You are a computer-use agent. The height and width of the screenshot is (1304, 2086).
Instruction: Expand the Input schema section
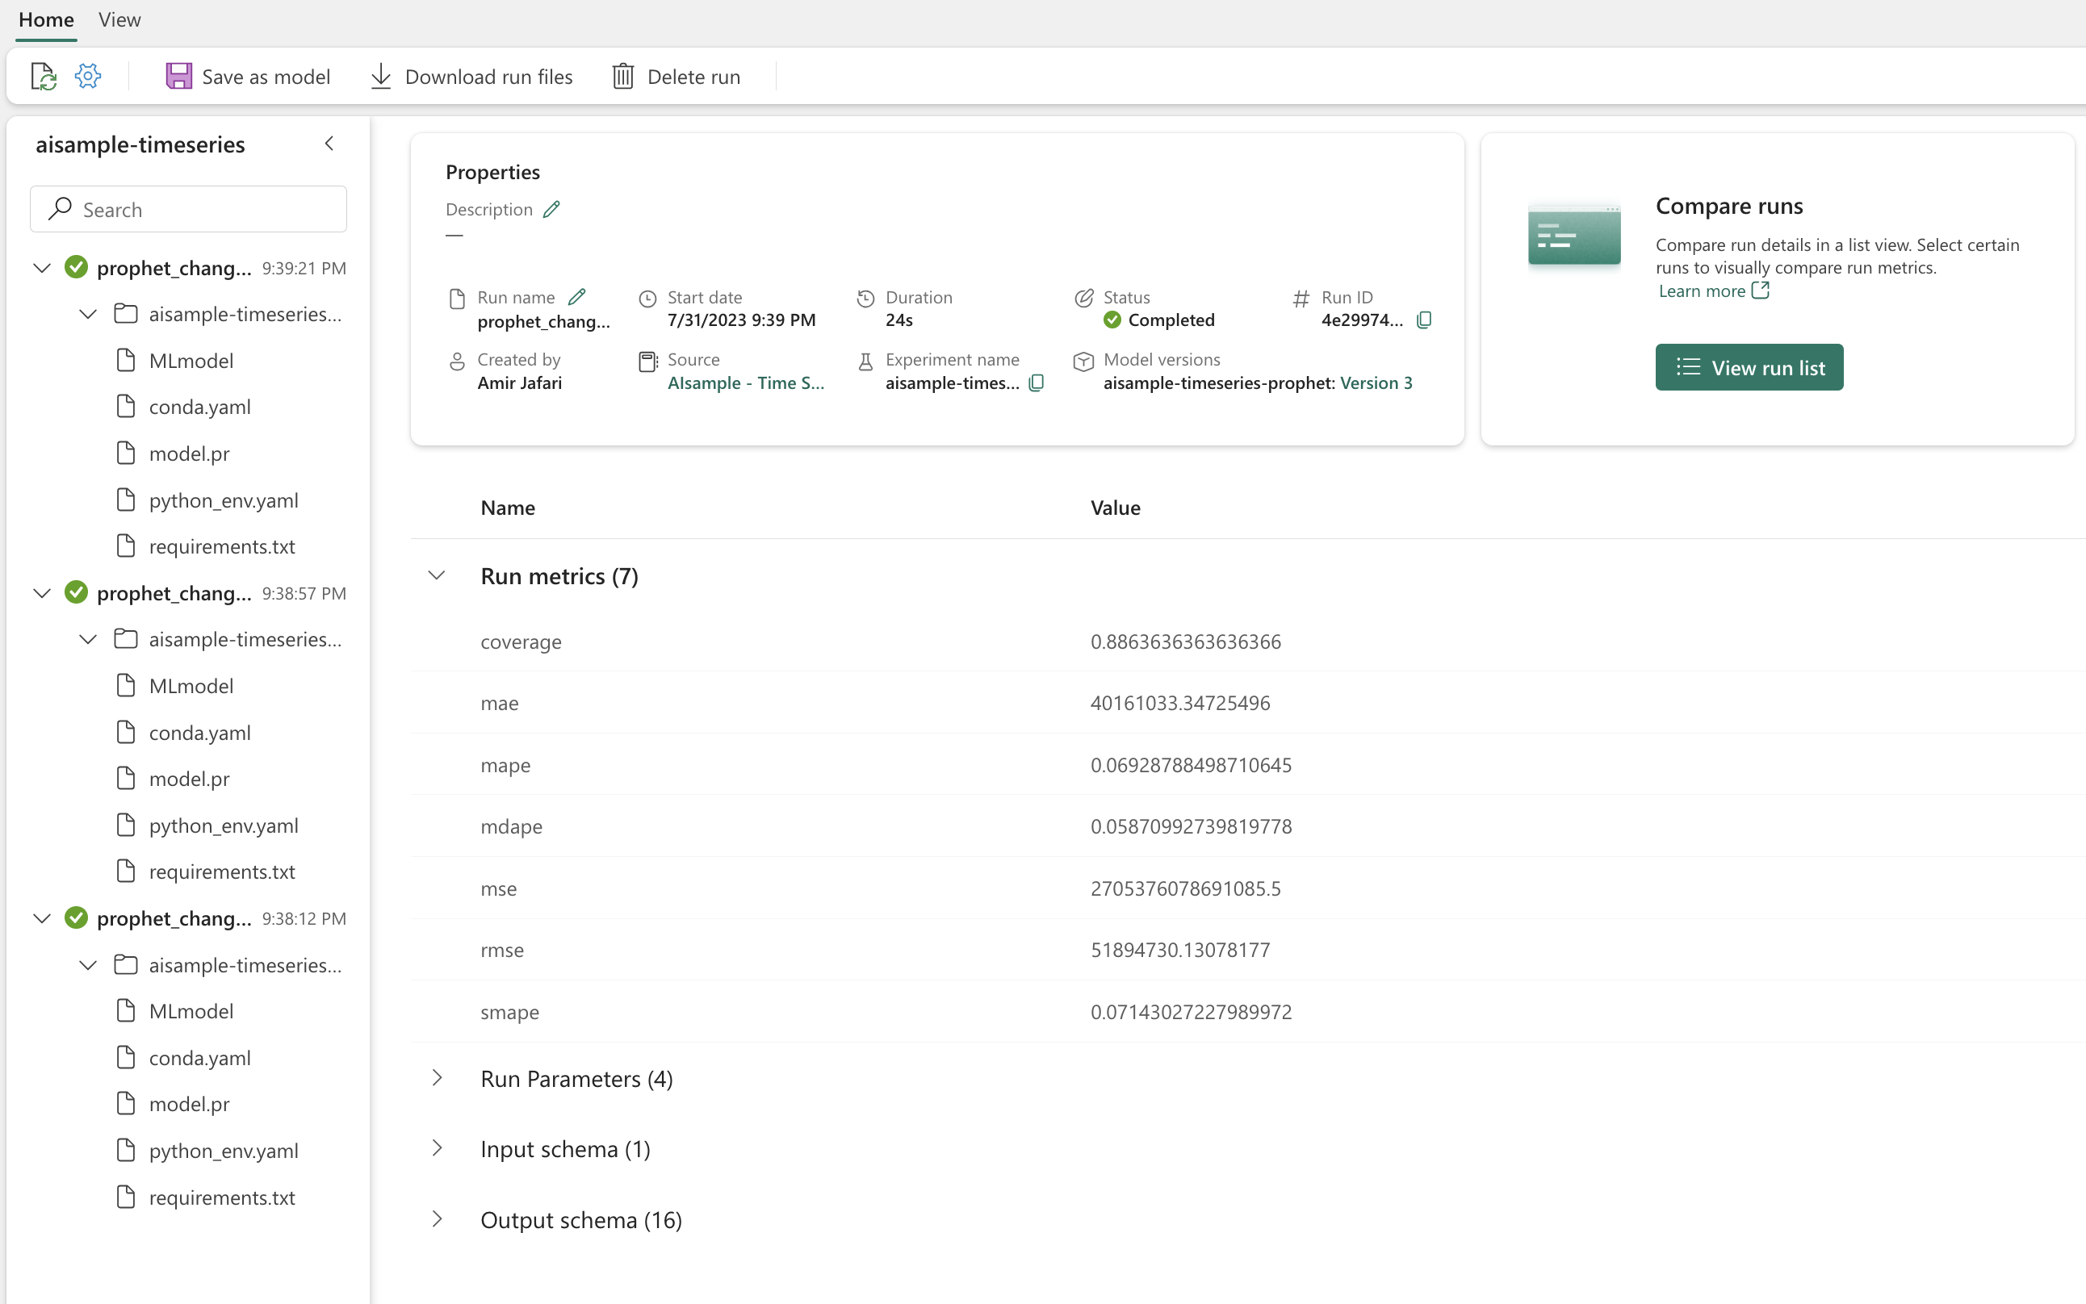(x=436, y=1147)
